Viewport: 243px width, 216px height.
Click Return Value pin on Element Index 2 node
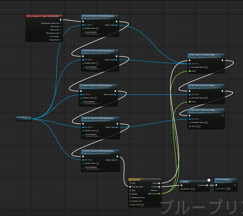[x=115, y=95]
